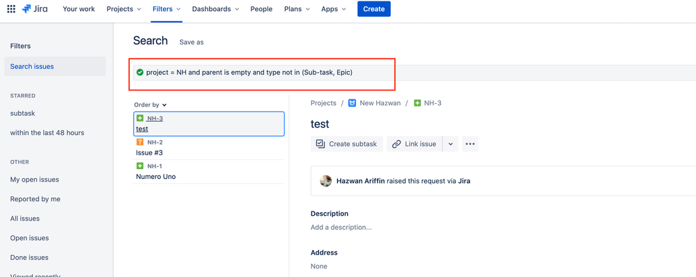Open Open issues filter
This screenshot has height=277, width=696.
click(29, 238)
